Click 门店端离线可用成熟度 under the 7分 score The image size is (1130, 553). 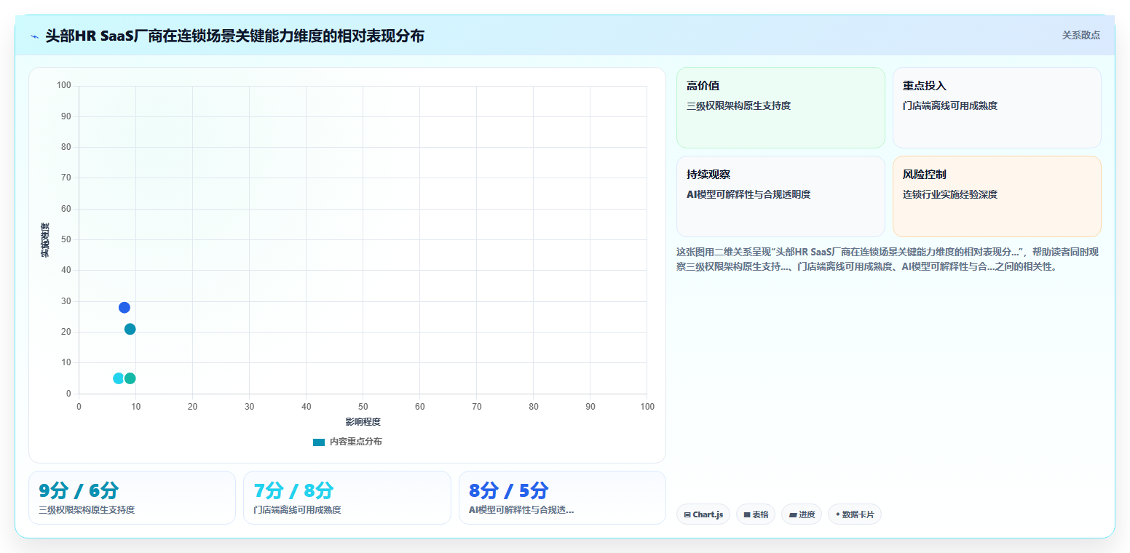click(297, 510)
